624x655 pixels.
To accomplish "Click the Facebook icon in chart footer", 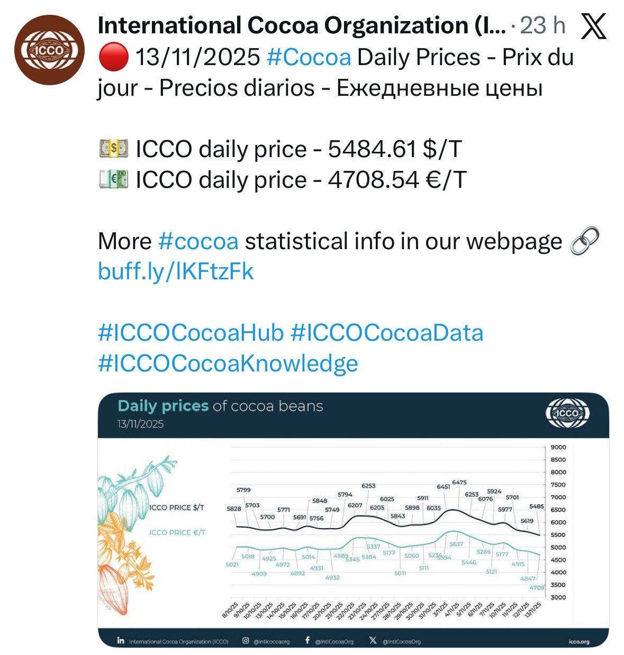I will coord(308,641).
